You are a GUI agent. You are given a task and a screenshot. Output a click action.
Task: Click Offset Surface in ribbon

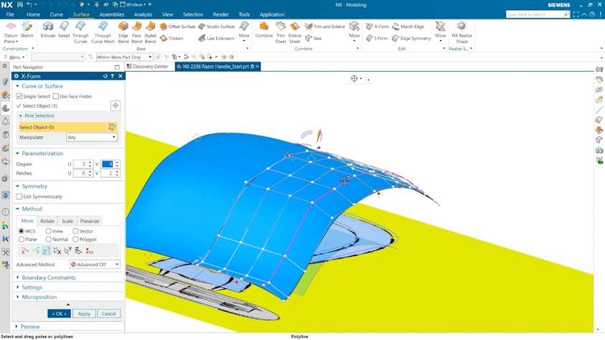point(177,27)
